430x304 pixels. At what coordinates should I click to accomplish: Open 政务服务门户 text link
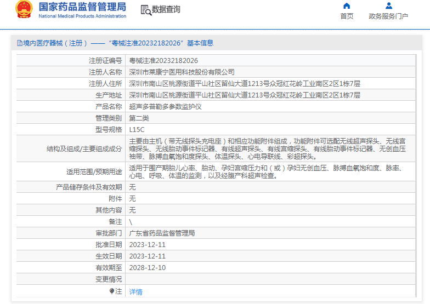coord(388,16)
